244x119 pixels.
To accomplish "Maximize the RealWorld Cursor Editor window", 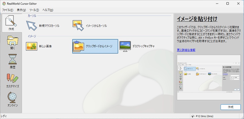I will click(x=228, y=4).
